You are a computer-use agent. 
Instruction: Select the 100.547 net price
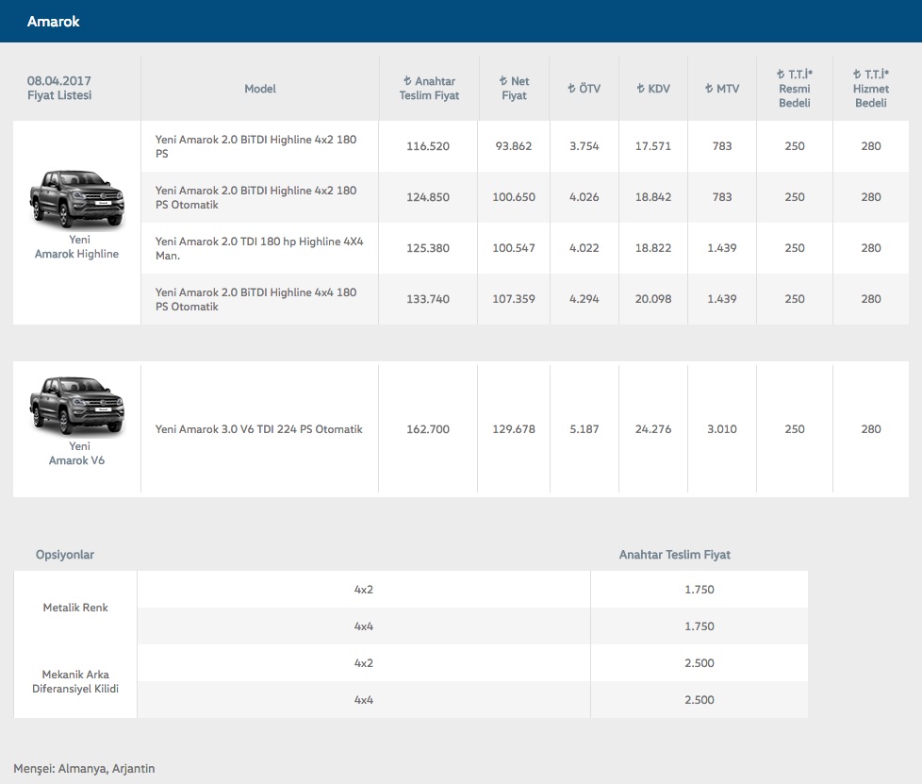(514, 248)
